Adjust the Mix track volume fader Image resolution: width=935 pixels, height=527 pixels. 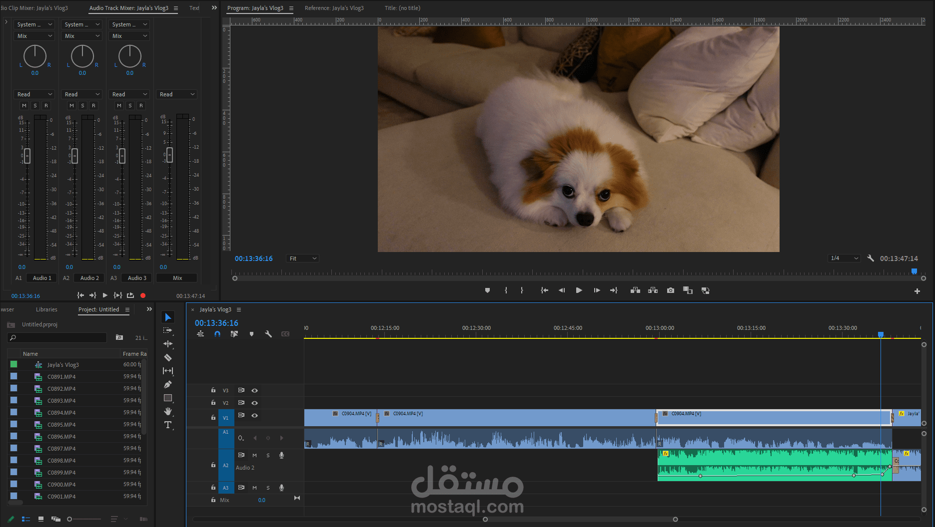click(x=169, y=155)
